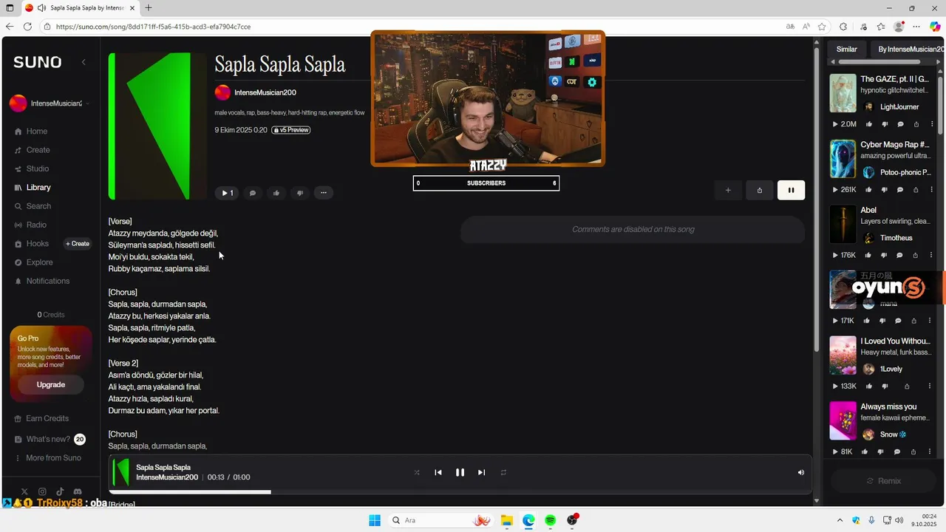
Task: Dislike the Abel song
Action: [x=884, y=255]
